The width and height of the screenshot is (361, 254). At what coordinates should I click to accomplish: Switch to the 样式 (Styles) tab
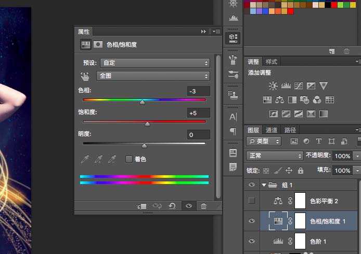(272, 62)
